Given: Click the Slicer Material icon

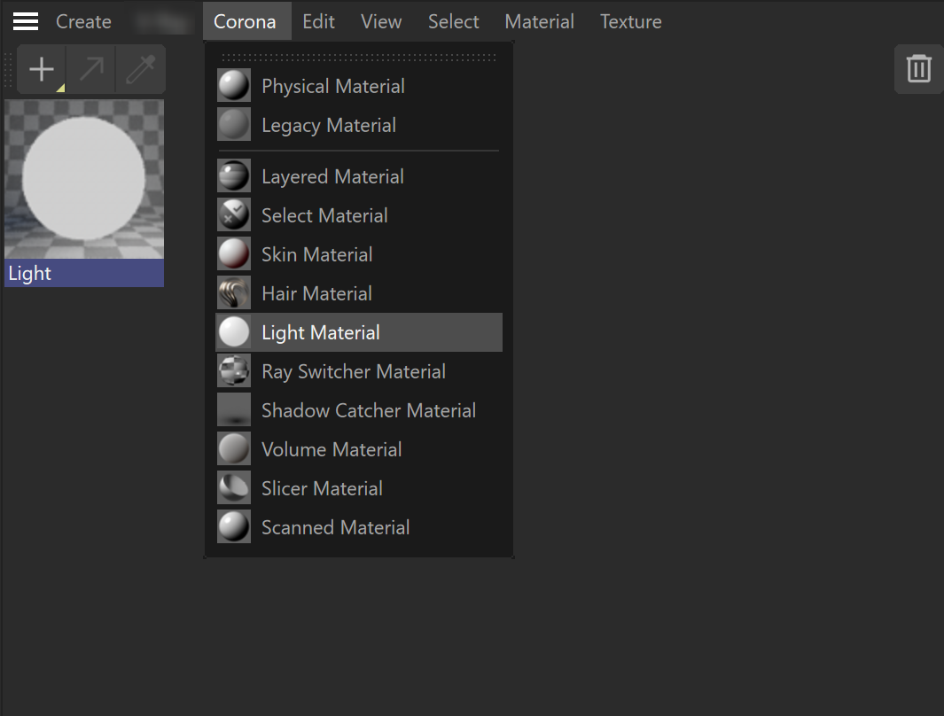Looking at the screenshot, I should 234,488.
